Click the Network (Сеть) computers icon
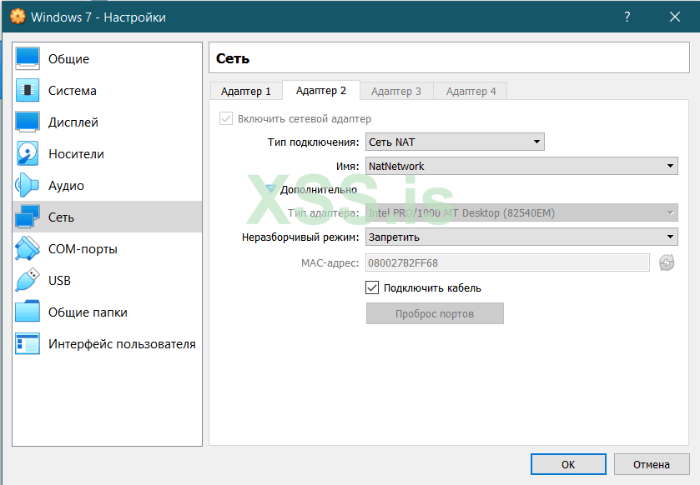The height and width of the screenshot is (485, 700). click(28, 217)
